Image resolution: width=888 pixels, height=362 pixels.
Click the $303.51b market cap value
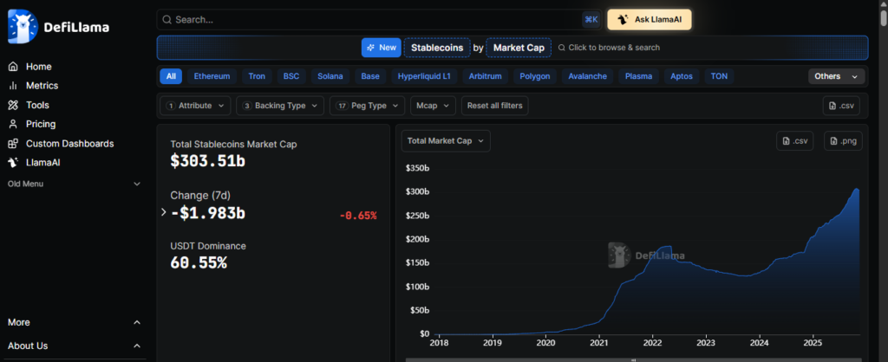208,160
